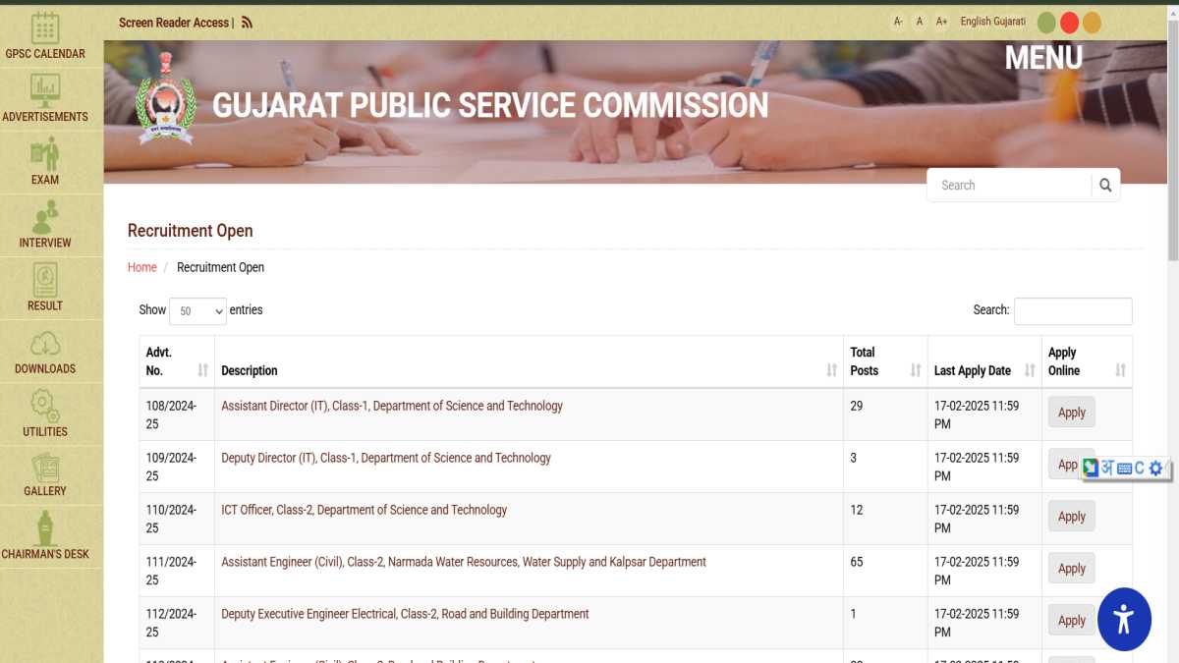Open Utilities gear icon in sidebar
The image size is (1179, 663).
point(45,405)
